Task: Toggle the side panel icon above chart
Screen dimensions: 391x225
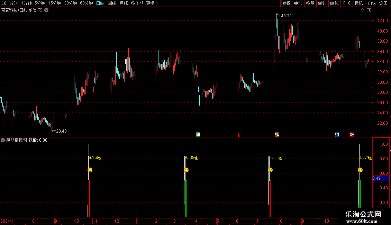Action: click(369, 10)
